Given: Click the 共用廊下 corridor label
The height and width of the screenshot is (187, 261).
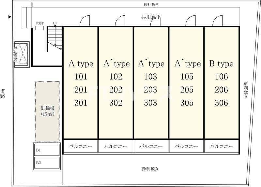Looking at the screenshot, I should pos(151,17).
